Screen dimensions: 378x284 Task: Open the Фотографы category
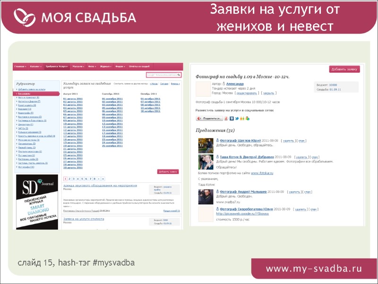[x=26, y=167]
